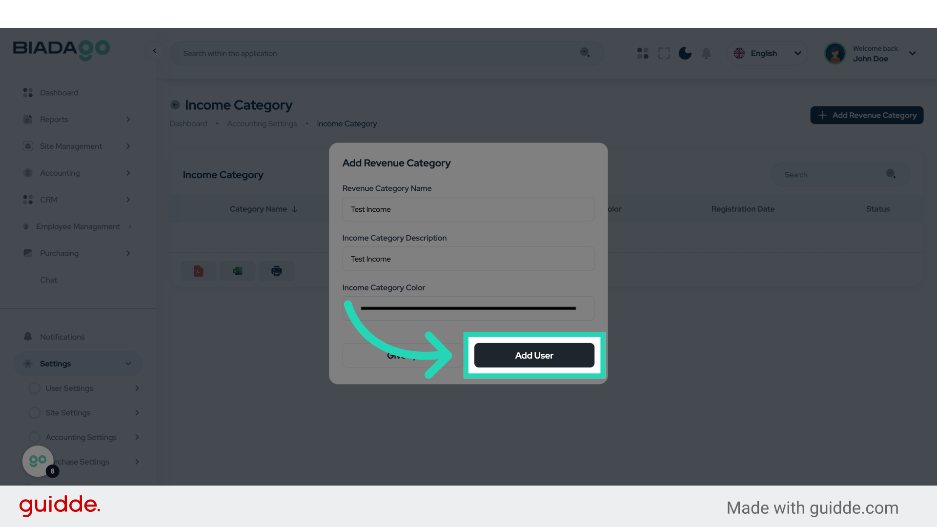Collapse the Settings section chevron
This screenshot has height=527, width=937.
(x=128, y=364)
